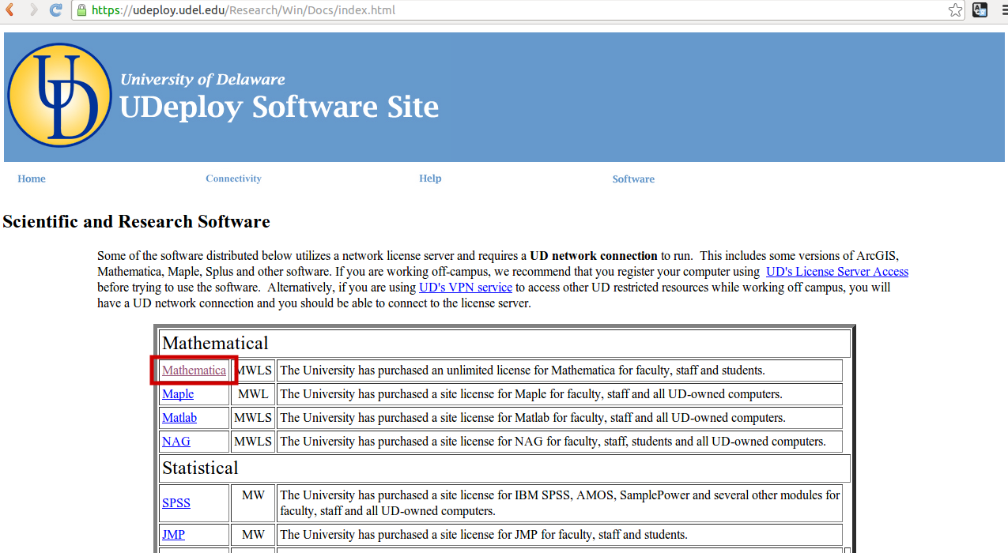Click the University of Delaware UD logo
The width and height of the screenshot is (1008, 553).
pyautogui.click(x=59, y=95)
